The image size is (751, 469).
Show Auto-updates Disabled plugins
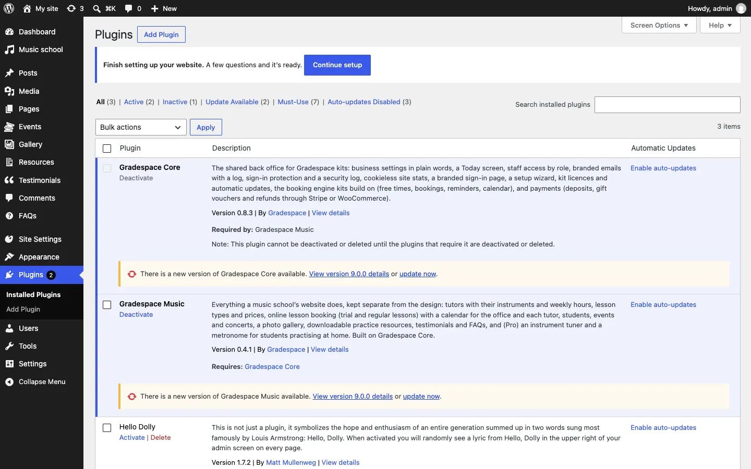pos(364,102)
